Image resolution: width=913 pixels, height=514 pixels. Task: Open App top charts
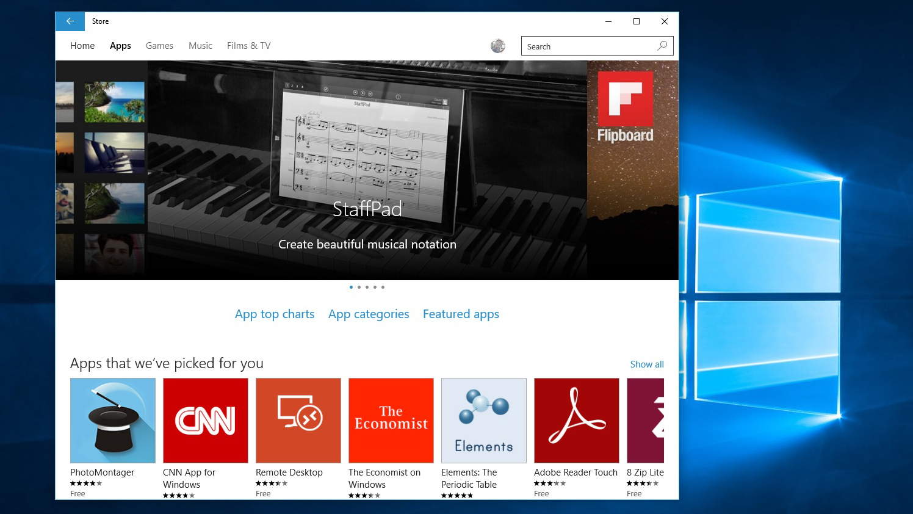(275, 314)
